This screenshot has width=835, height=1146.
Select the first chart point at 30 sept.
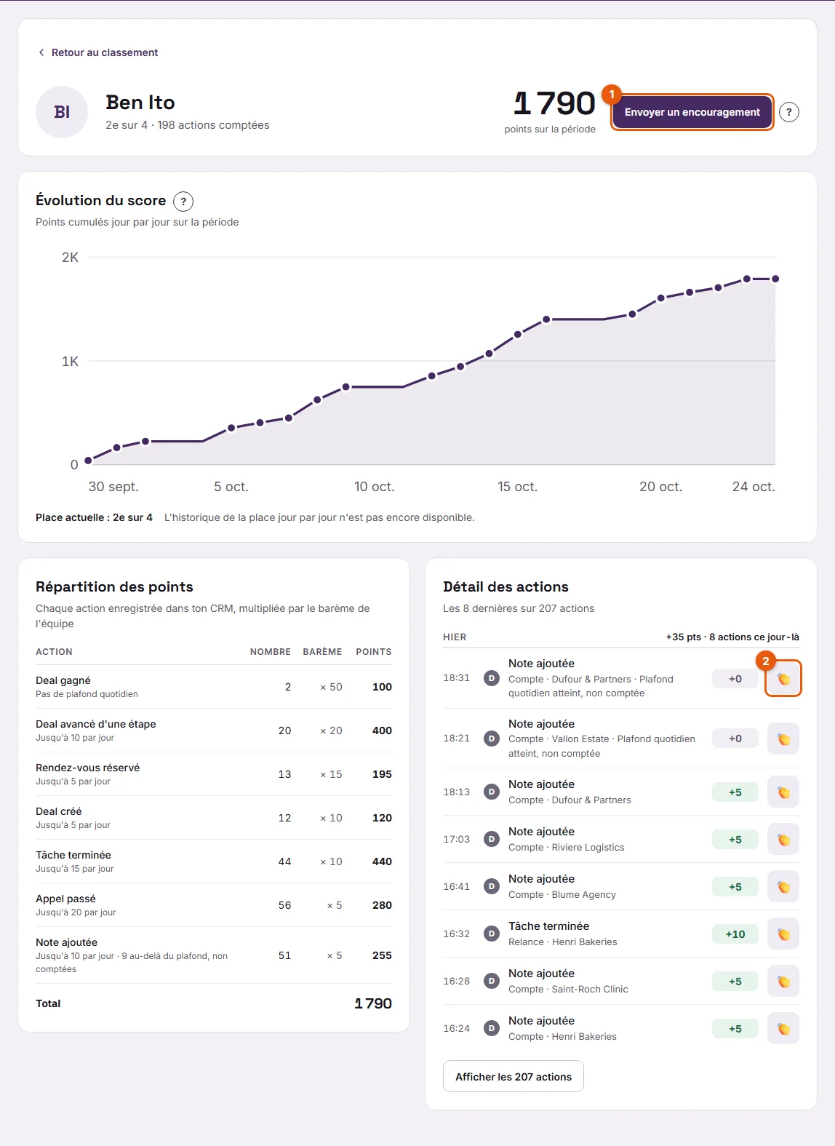coord(89,461)
